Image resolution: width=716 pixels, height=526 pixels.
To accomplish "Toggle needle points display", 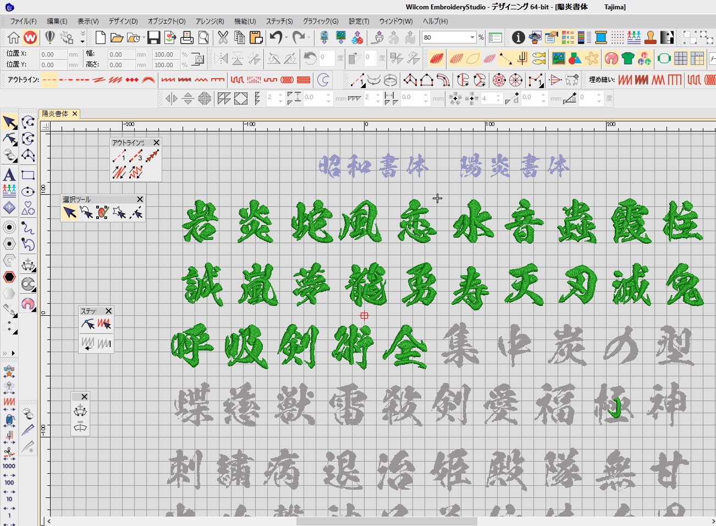I will tap(489, 58).
